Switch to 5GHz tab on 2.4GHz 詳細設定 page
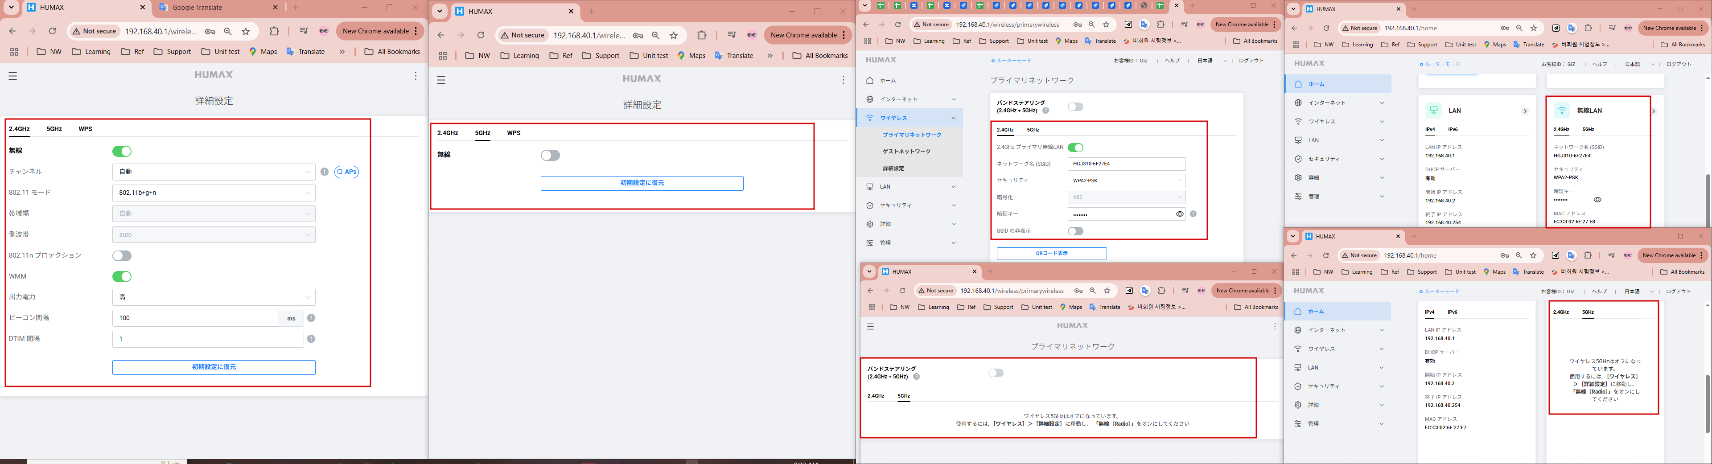 tap(54, 129)
